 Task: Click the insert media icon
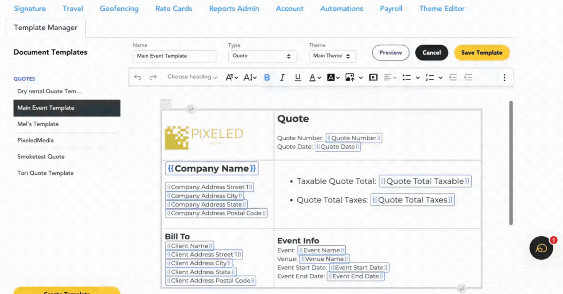coord(373,77)
